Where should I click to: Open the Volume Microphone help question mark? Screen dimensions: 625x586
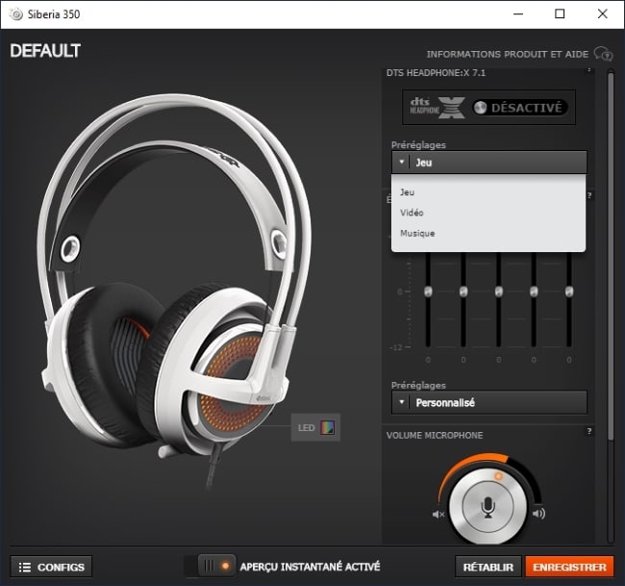pos(589,431)
